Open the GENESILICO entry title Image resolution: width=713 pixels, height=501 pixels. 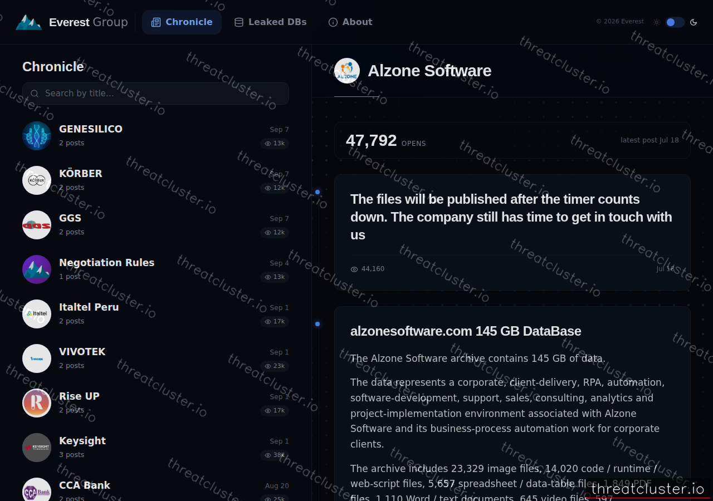coord(91,129)
